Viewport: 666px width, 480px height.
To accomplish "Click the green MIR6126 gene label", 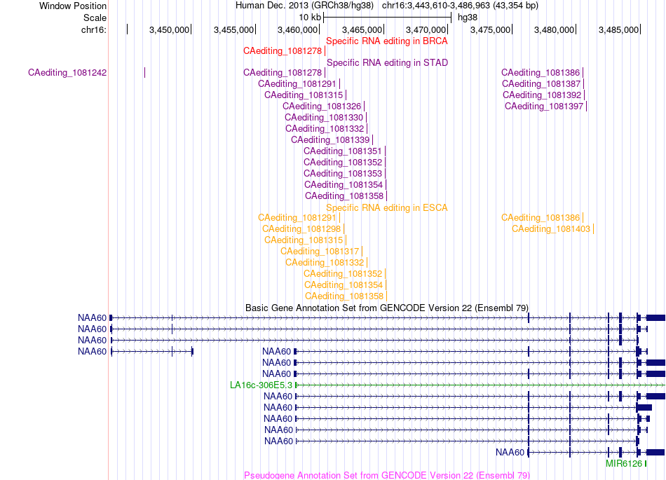I will coord(623,464).
